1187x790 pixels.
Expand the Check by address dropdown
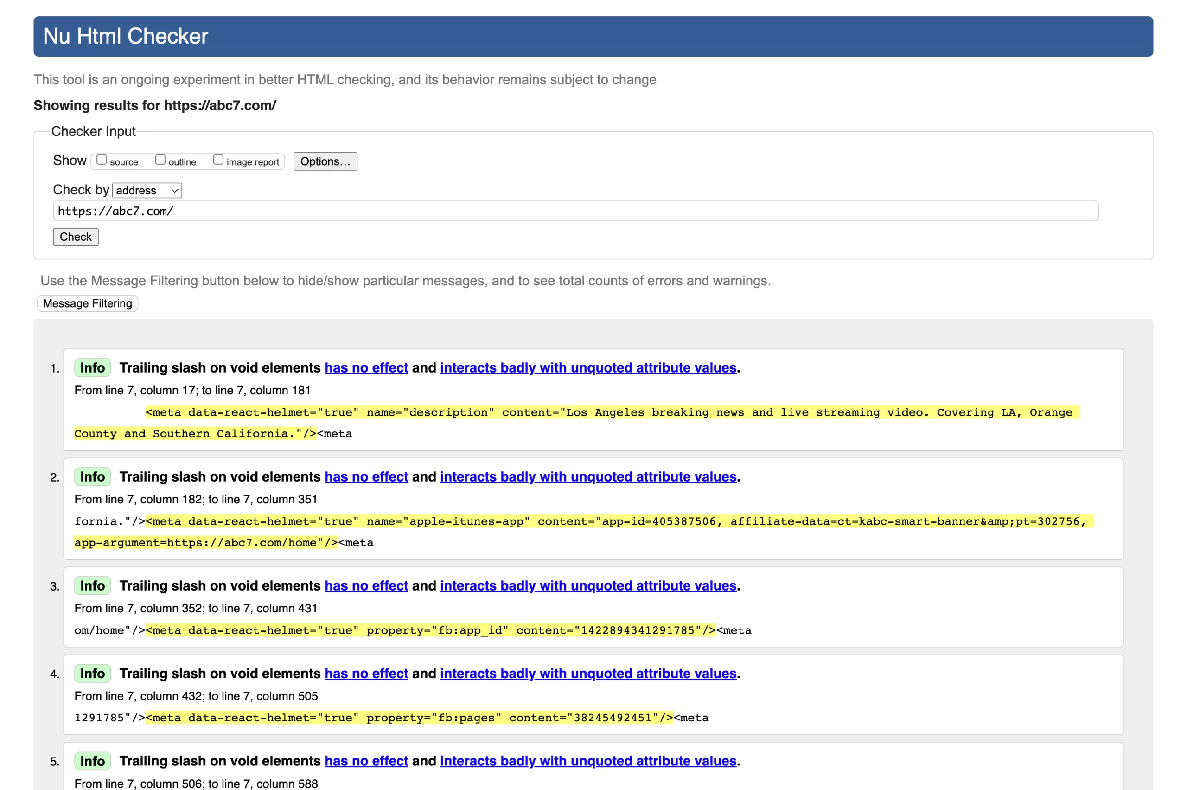[x=147, y=191]
